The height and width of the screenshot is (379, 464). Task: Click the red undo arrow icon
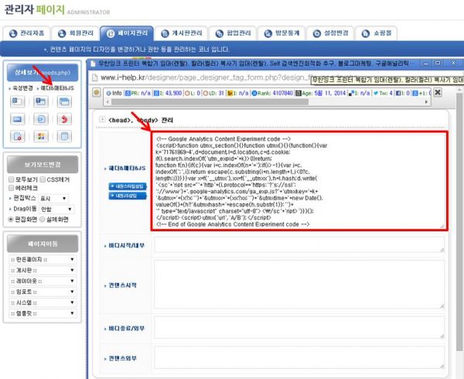64,119
